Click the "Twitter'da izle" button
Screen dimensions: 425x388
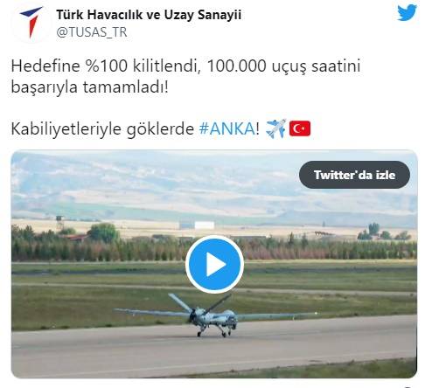pos(354,175)
